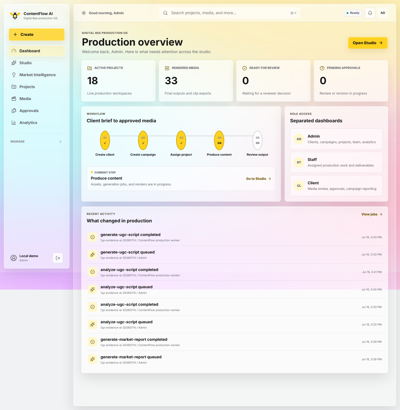
Task: Click the sparkle icon of generate-market-report queued
Action: coord(92,359)
